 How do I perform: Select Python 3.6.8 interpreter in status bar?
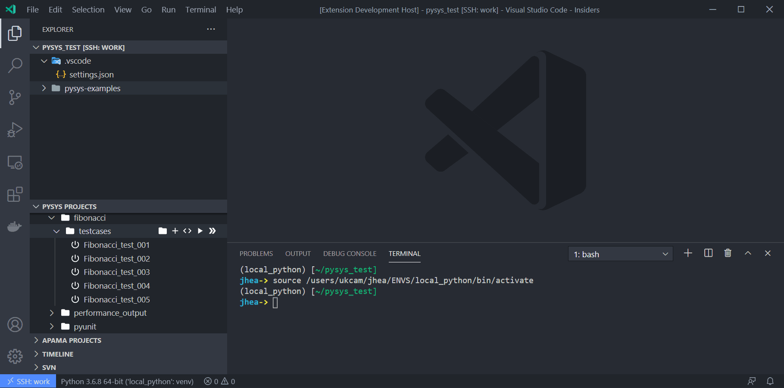coord(127,381)
